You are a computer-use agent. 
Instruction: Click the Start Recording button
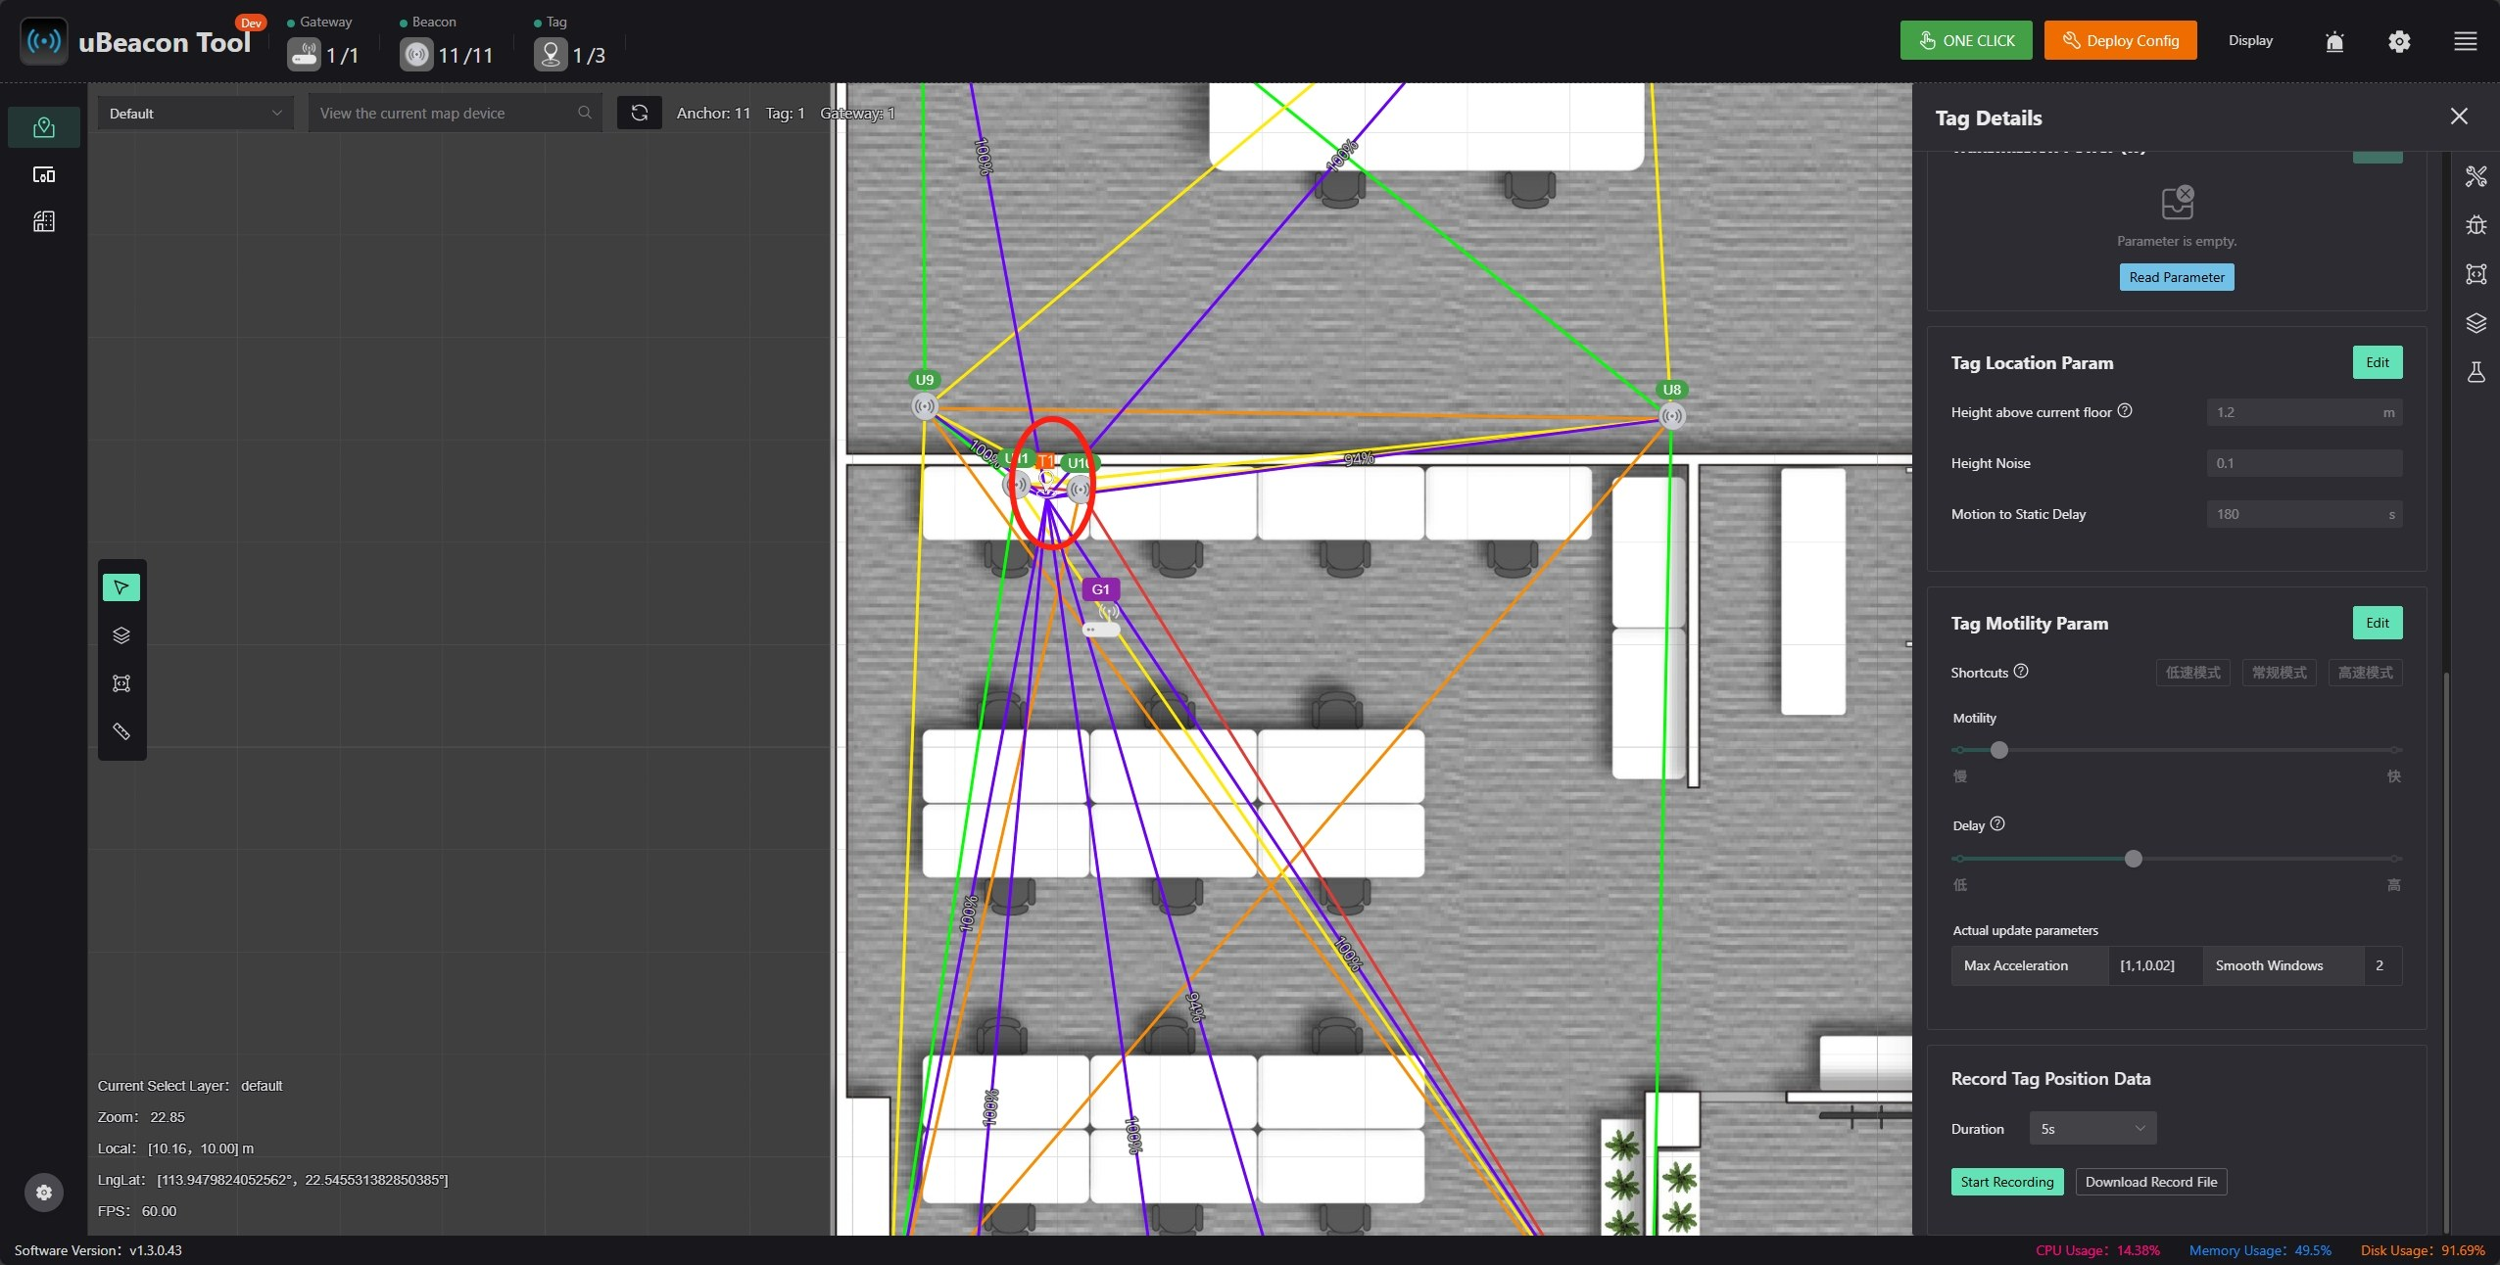[2006, 1182]
